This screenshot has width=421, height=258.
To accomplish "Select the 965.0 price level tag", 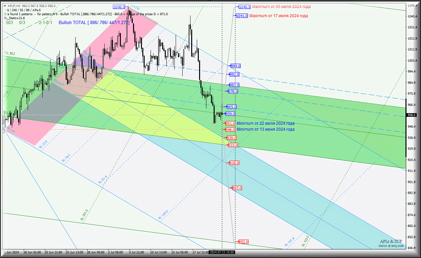I will point(231,107).
